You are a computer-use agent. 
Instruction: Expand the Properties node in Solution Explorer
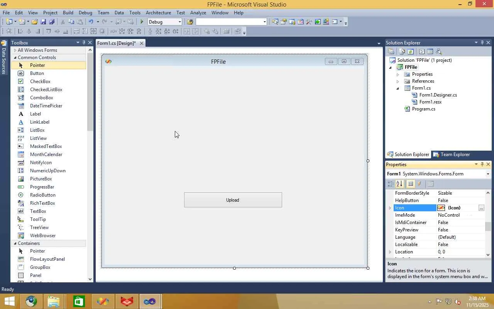pos(398,75)
